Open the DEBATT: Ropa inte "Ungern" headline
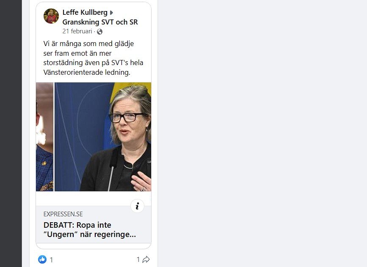The image size is (367, 267). click(90, 229)
